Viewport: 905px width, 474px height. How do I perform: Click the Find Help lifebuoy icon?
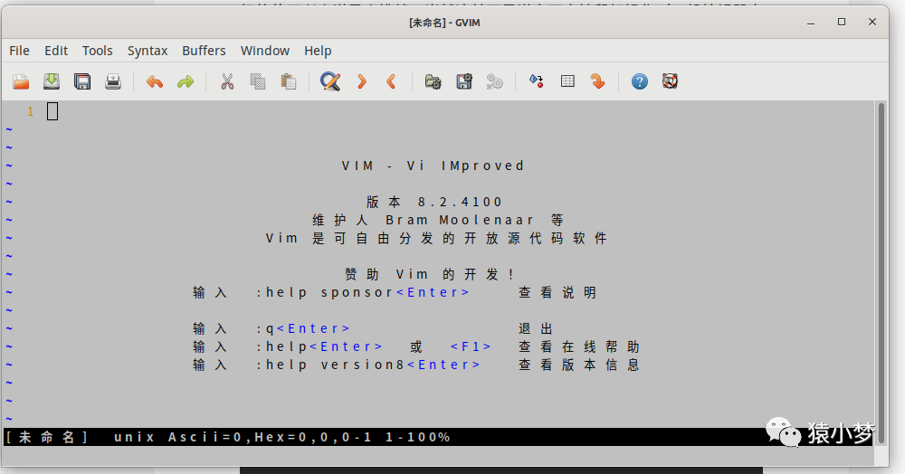[670, 81]
